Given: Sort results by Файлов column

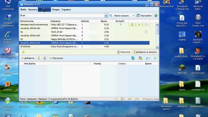Looking at the screenshot, I should tap(88, 21).
